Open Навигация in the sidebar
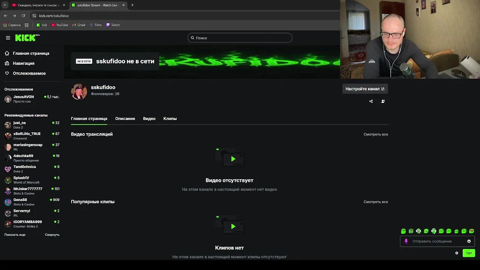Screen dimensions: 480x270 pyautogui.click(x=24, y=63)
